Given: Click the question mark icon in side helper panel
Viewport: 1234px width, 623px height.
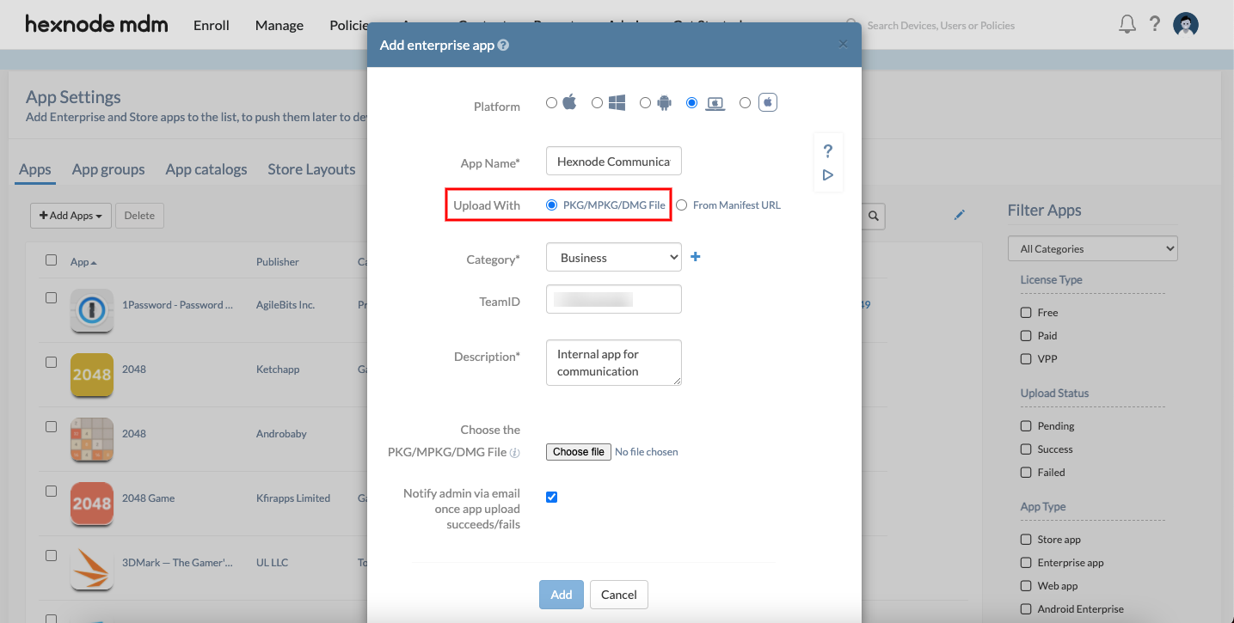Looking at the screenshot, I should 828,151.
